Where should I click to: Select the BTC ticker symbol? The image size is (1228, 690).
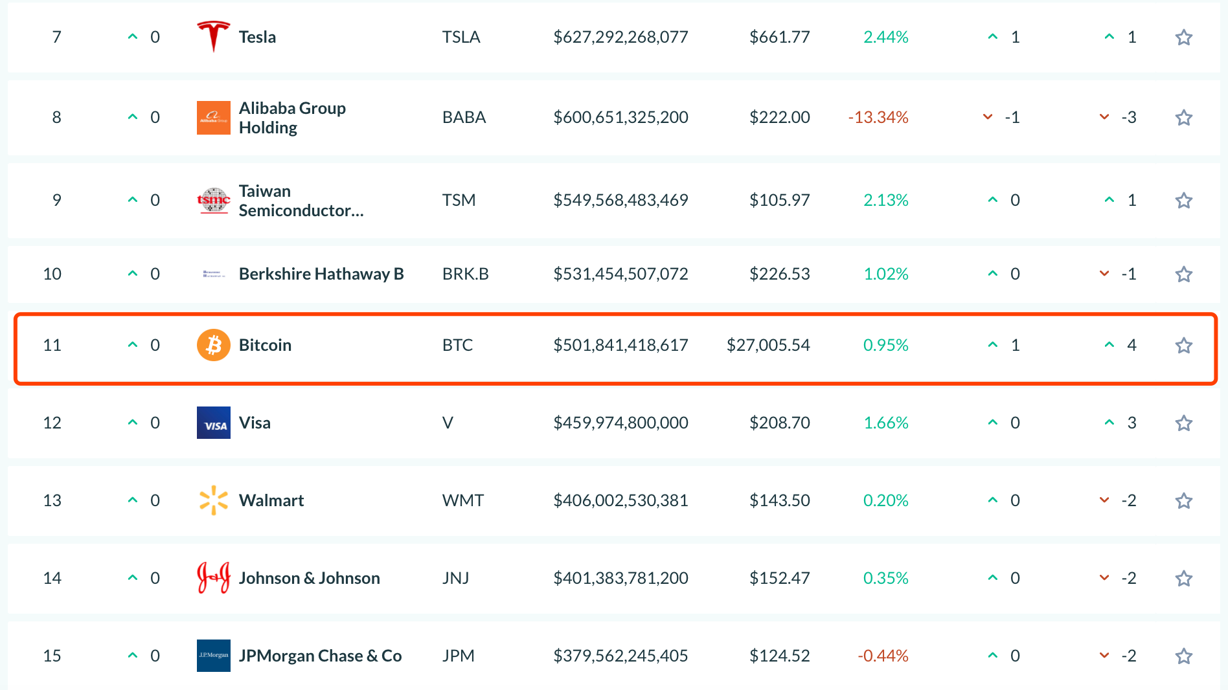point(457,345)
